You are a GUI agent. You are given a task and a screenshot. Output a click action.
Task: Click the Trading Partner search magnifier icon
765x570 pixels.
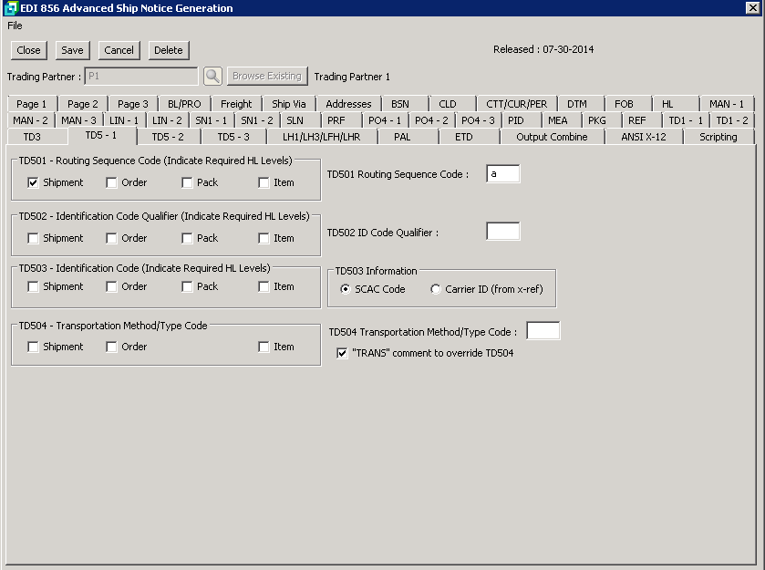[212, 77]
